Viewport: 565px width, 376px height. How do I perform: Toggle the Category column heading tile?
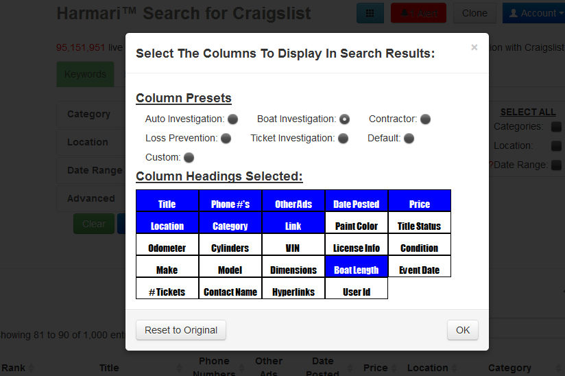(x=230, y=222)
